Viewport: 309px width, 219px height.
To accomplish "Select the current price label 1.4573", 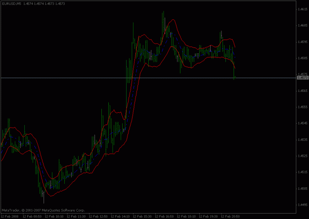I will 303,78.
